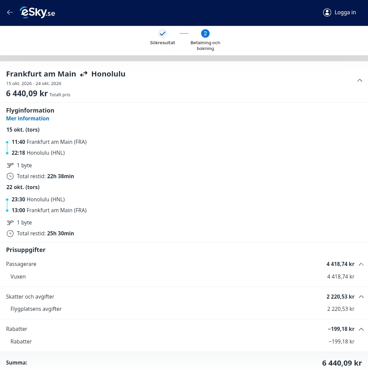Click the clock icon beside 22h 38min

(10, 176)
